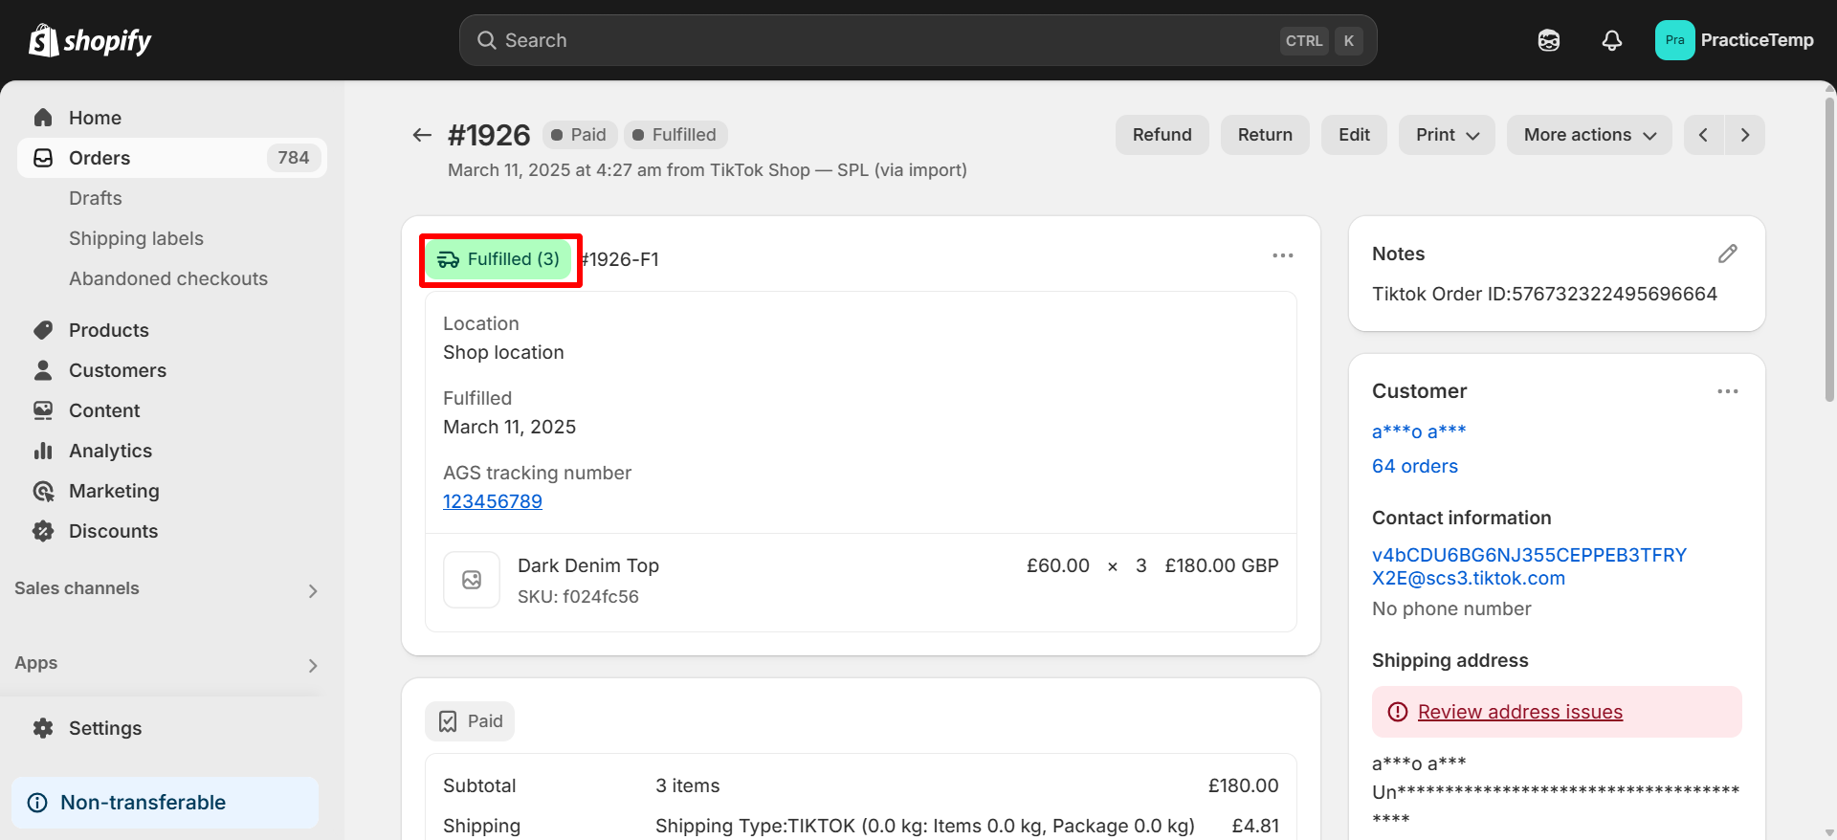
Task: Open the fulfillment card three-dot menu
Action: click(x=1283, y=255)
